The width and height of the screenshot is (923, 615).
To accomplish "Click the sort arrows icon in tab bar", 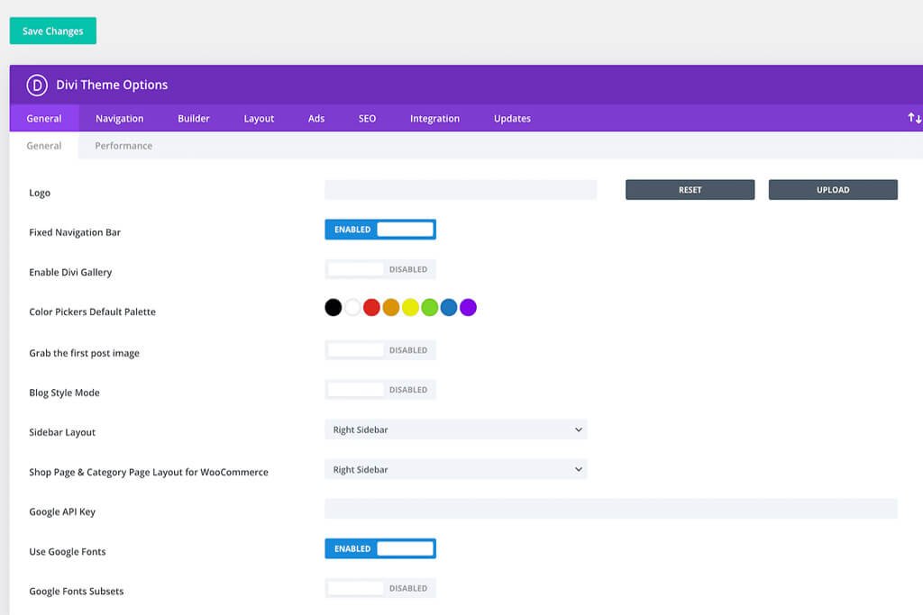I will [x=914, y=118].
